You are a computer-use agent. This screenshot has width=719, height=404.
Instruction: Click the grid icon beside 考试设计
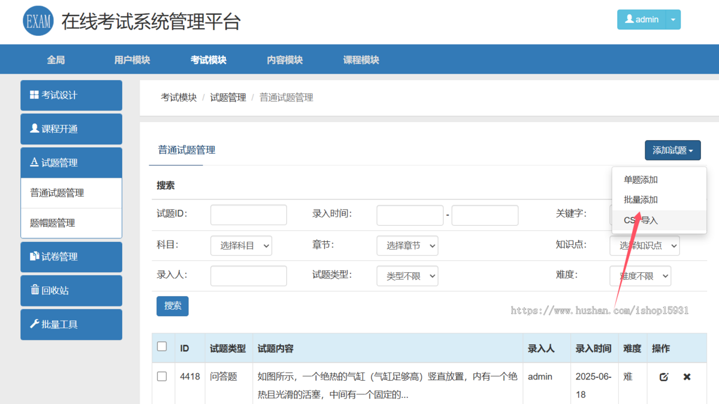point(34,95)
